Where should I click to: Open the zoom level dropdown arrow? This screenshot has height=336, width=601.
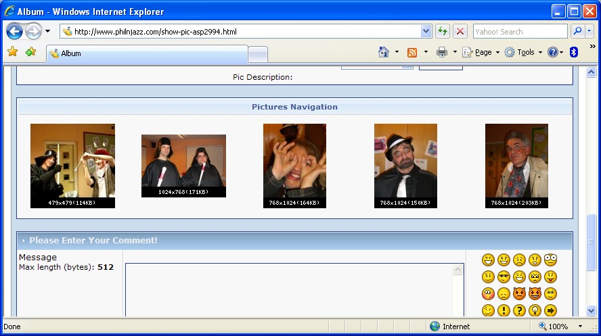click(580, 327)
